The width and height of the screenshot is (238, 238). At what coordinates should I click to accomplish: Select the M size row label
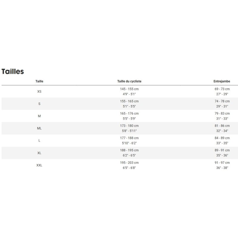(39, 116)
